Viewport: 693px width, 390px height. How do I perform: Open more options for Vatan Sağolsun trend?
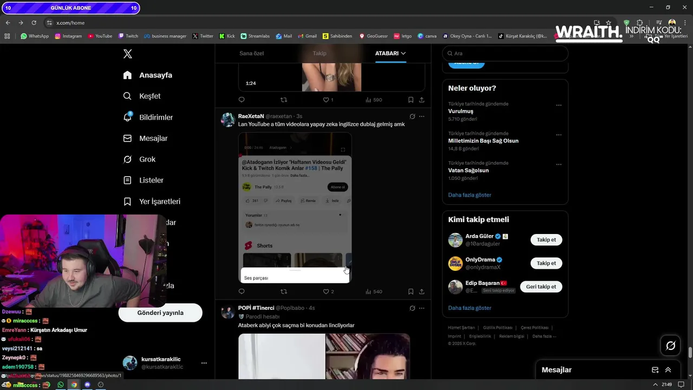(559, 165)
